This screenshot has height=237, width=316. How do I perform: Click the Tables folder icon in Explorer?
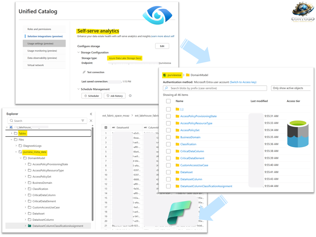(x=15, y=133)
